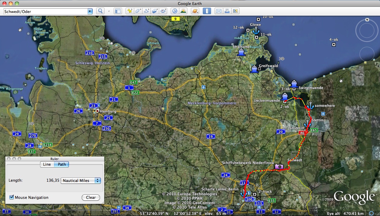Click the anchor icon at Glowe

click(x=256, y=30)
